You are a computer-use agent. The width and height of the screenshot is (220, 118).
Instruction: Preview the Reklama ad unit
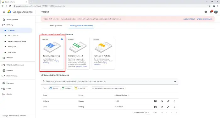[155, 101]
